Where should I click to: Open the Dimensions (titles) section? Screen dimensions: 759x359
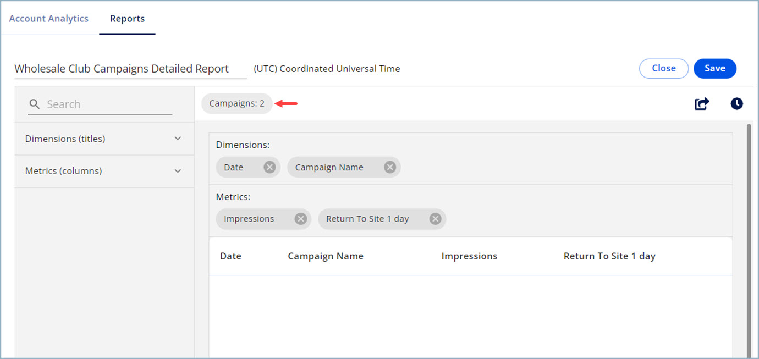(104, 139)
